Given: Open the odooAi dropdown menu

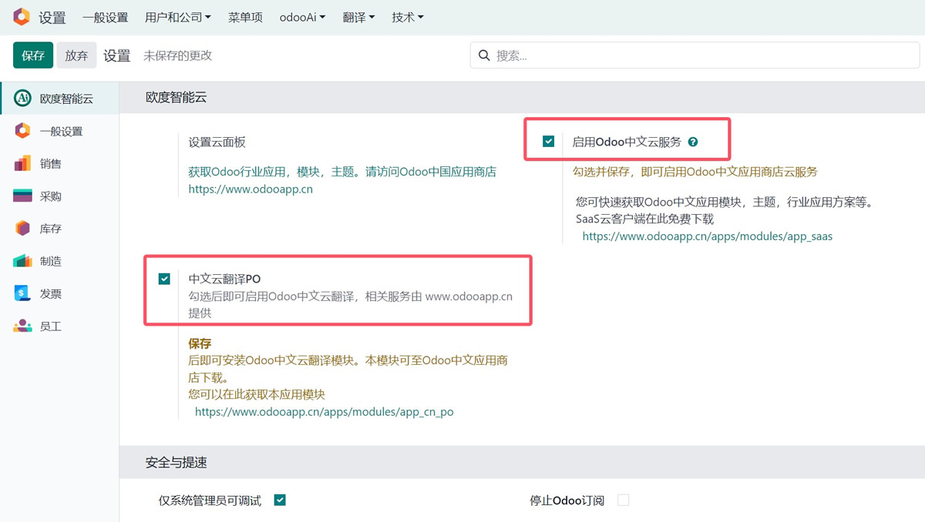Looking at the screenshot, I should click(302, 17).
